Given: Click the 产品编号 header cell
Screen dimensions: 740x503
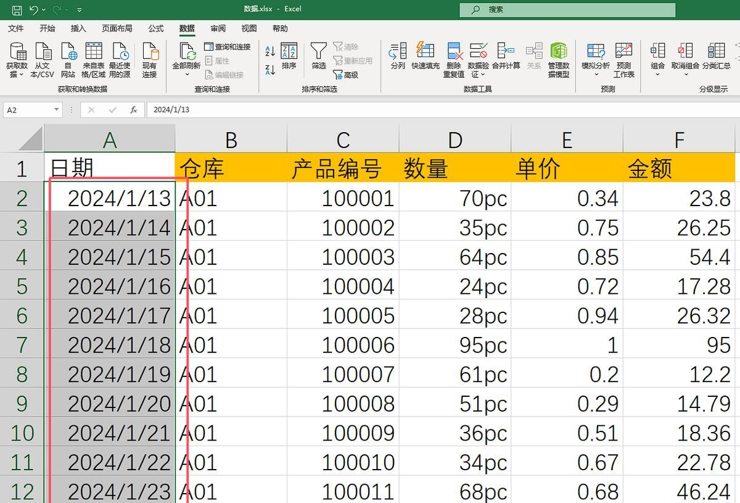Looking at the screenshot, I should [x=343, y=168].
